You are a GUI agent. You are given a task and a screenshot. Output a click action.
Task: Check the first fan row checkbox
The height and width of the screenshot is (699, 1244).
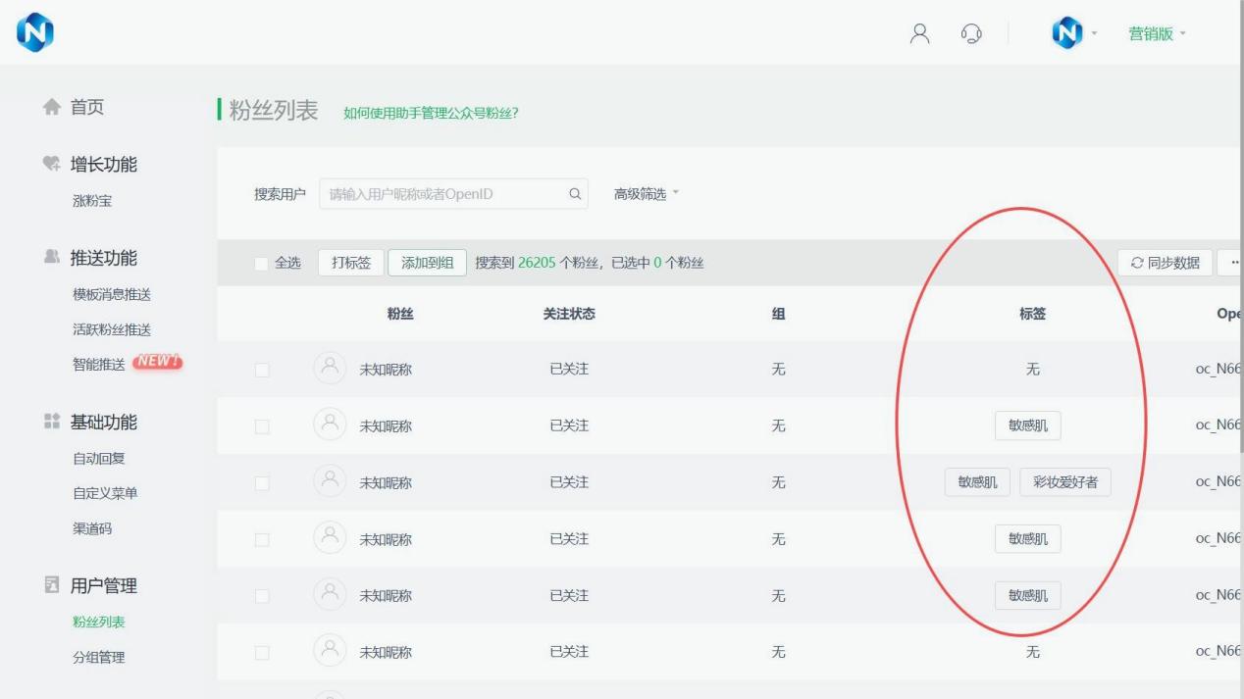(261, 370)
